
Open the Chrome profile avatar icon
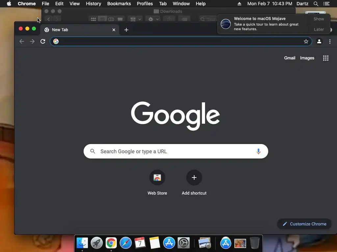click(319, 41)
